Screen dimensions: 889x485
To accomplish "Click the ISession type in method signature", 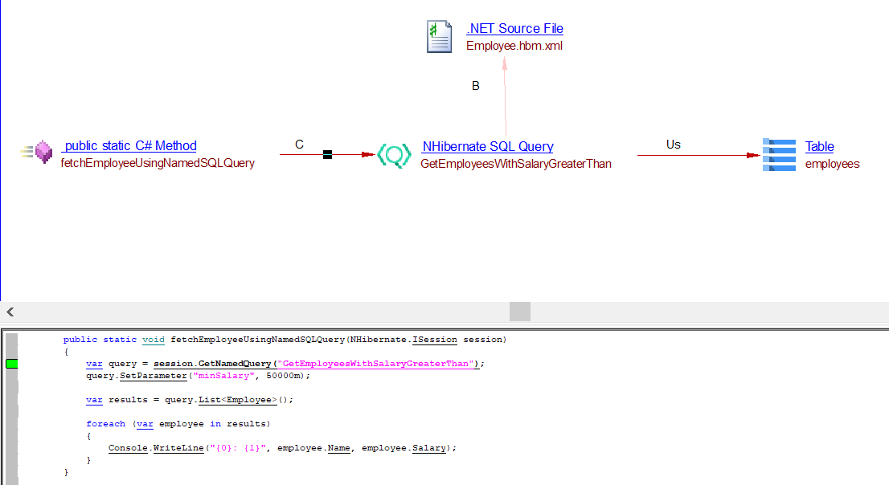I will (x=435, y=340).
